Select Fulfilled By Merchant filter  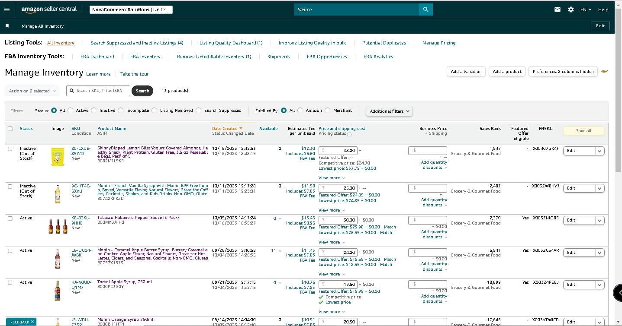click(328, 111)
